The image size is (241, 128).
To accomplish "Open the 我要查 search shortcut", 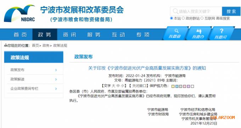I will 175,34.
